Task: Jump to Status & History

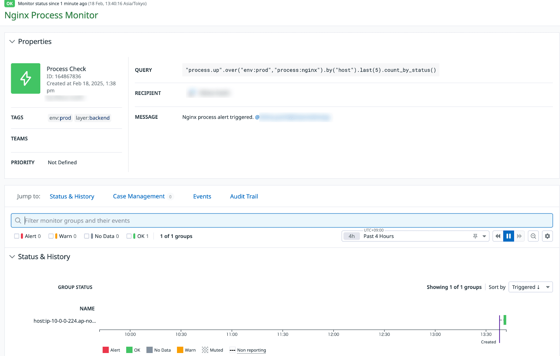Action: pyautogui.click(x=72, y=196)
